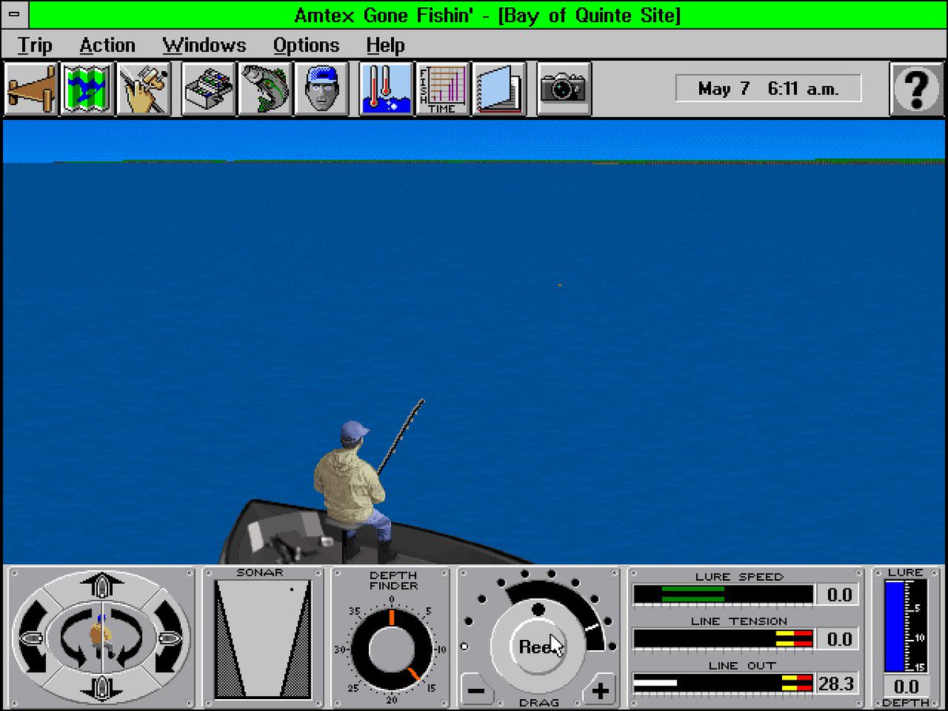Click the Sonar display screen
948x711 pixels.
(263, 639)
